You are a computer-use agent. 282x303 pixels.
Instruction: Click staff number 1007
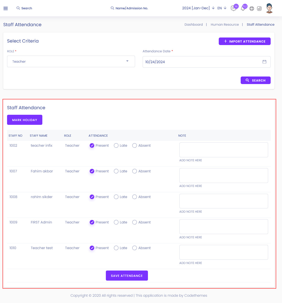13,171
